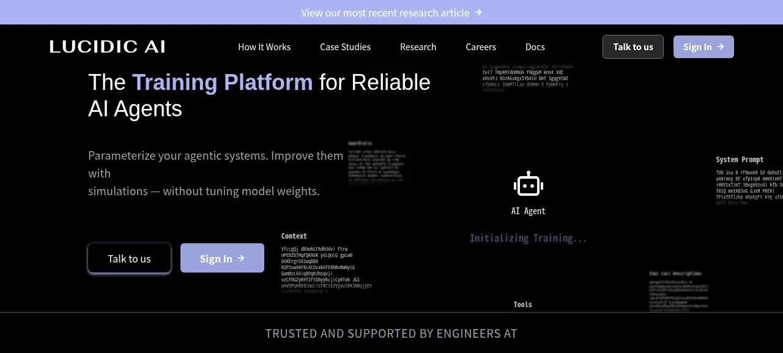Viewport: 783px width, 353px height.
Task: Open the Research menu item
Action: click(418, 47)
